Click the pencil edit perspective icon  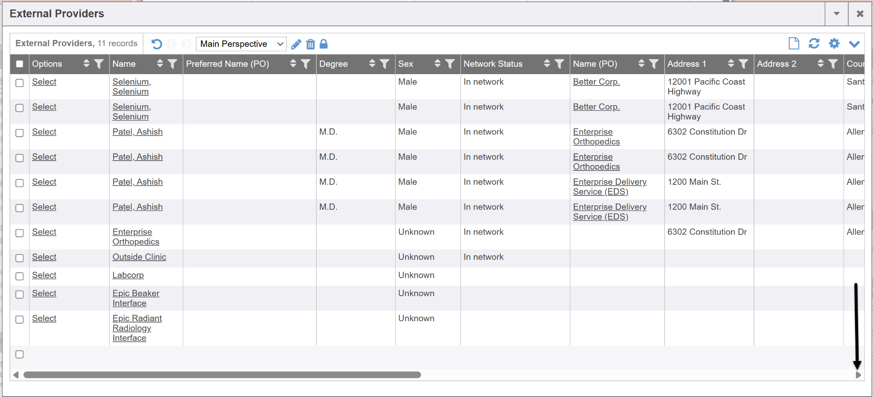point(296,44)
